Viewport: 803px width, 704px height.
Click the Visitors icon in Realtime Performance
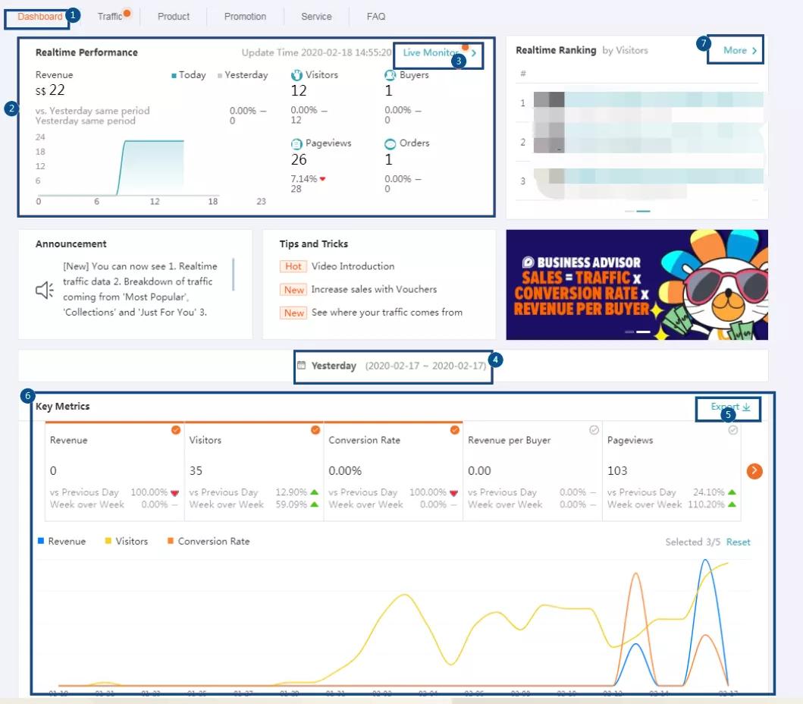tap(297, 76)
